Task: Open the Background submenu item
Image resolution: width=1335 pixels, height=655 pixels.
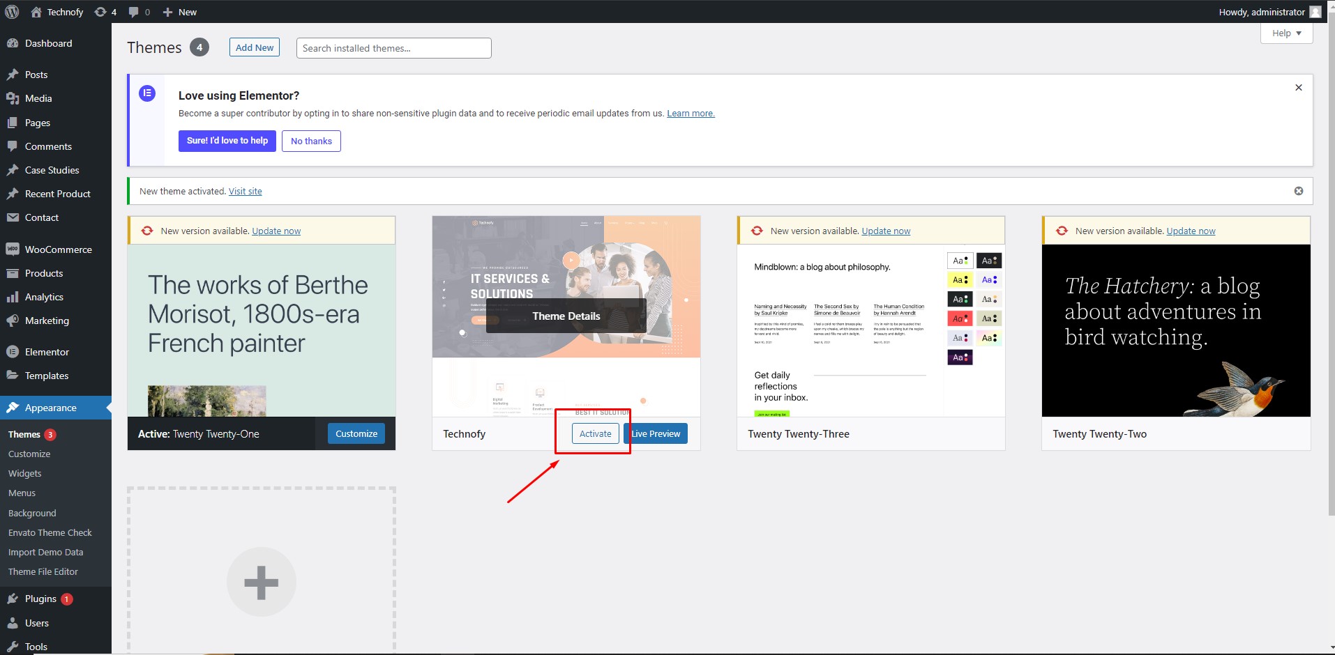Action: click(32, 513)
